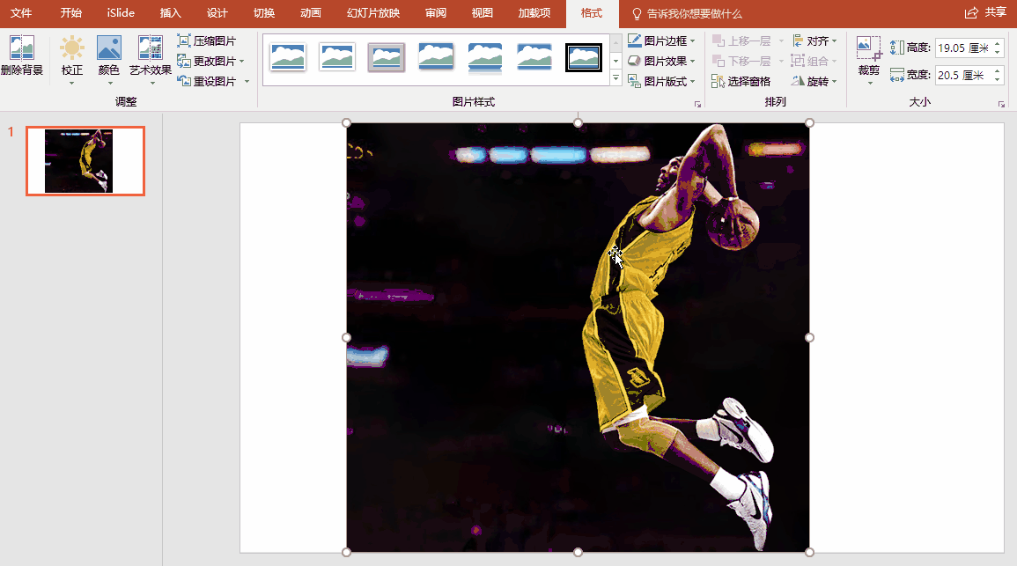The height and width of the screenshot is (566, 1017).
Task: Apply the second picture style thumbnail
Action: 337,57
